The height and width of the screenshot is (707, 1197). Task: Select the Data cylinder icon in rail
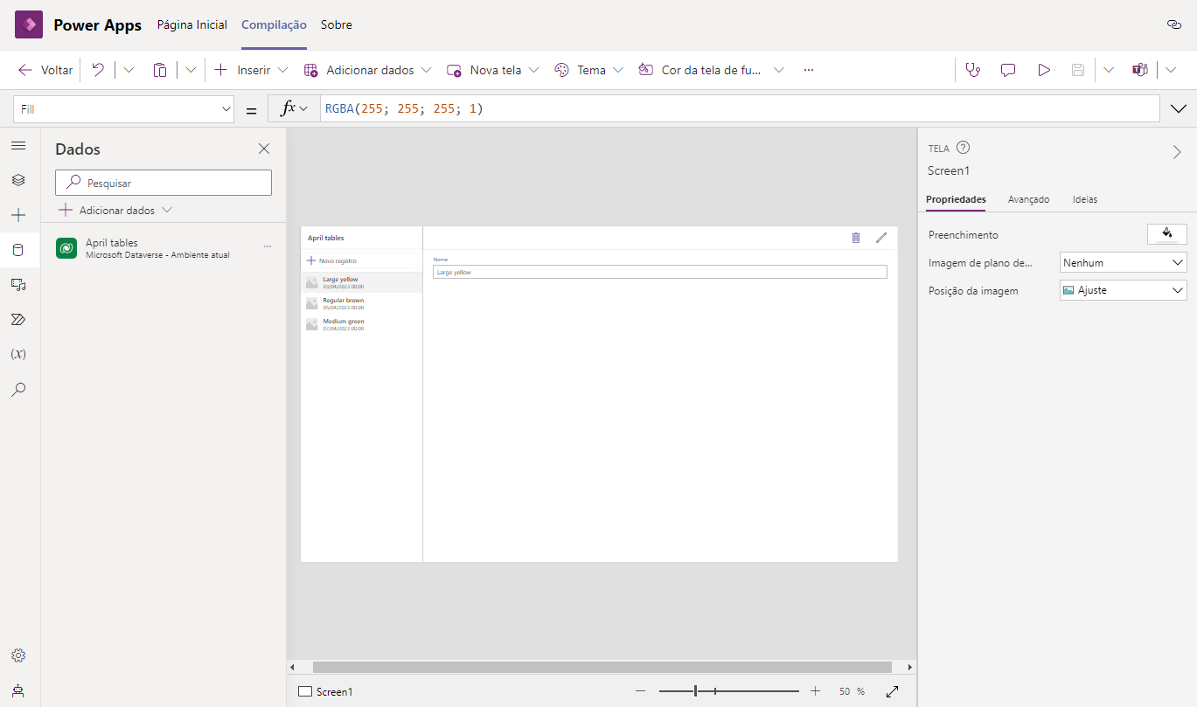[18, 250]
